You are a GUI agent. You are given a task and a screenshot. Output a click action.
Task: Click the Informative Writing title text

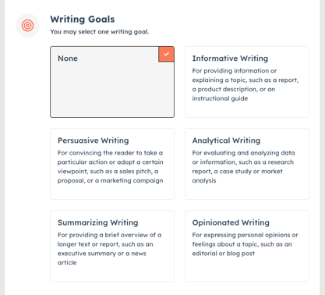click(230, 59)
